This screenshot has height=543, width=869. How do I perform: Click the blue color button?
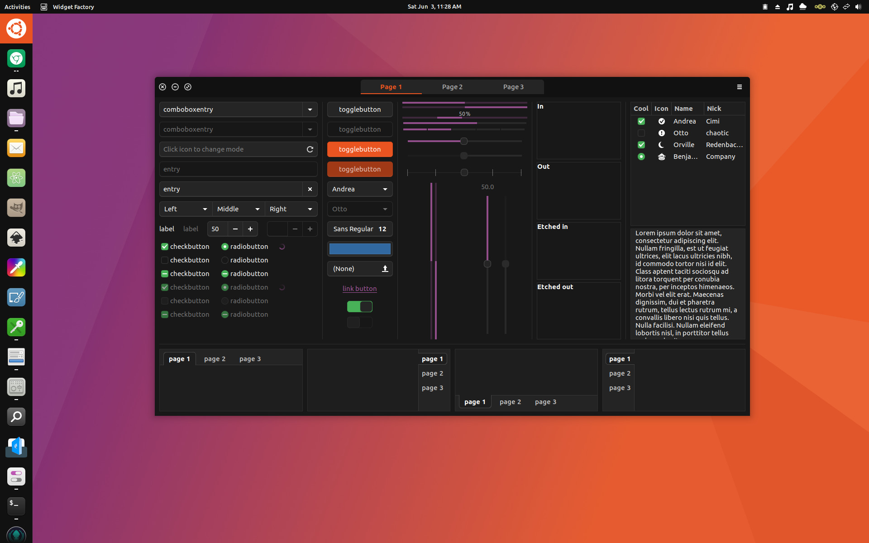(360, 249)
